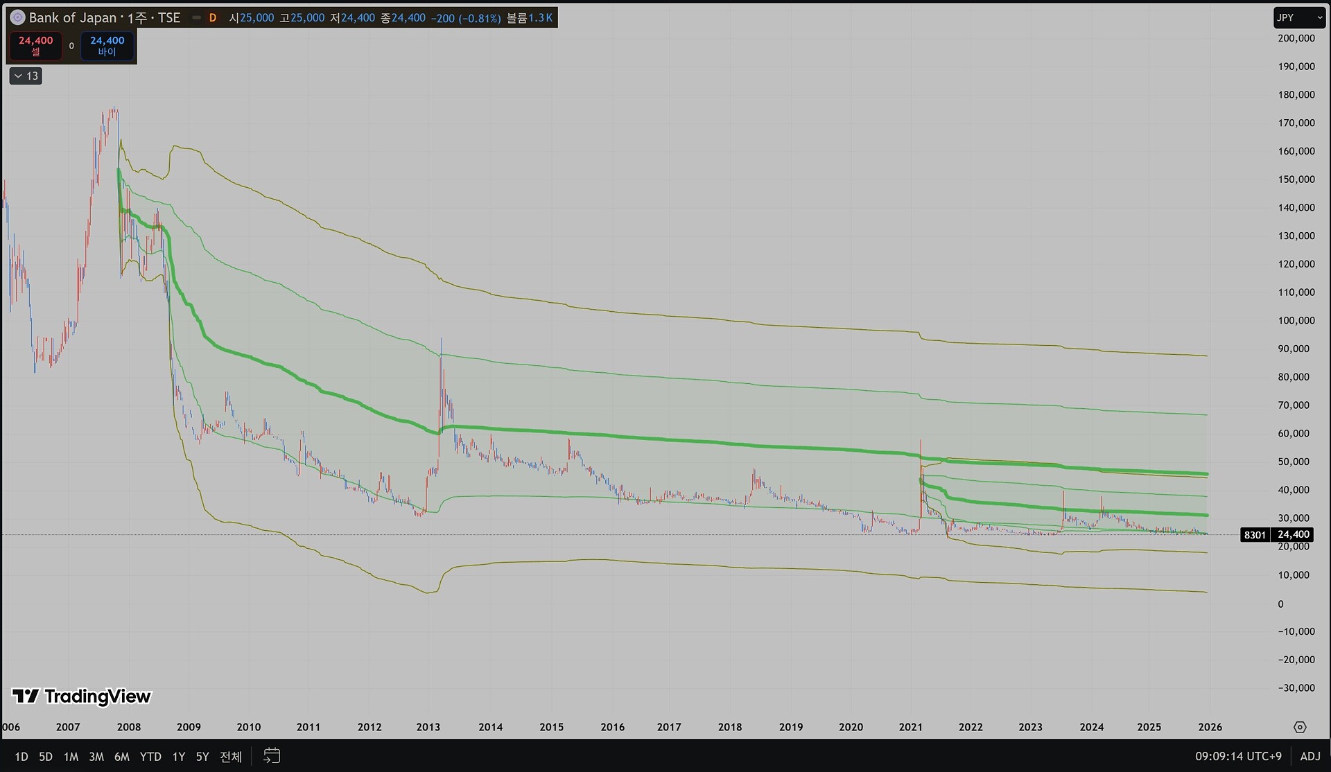Open the JPY currency dropdown
The height and width of the screenshot is (772, 1331).
tap(1299, 18)
